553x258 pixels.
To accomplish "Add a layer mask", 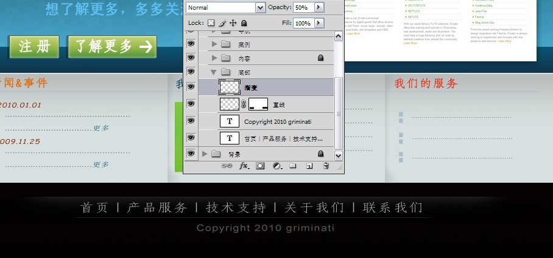I will point(260,166).
